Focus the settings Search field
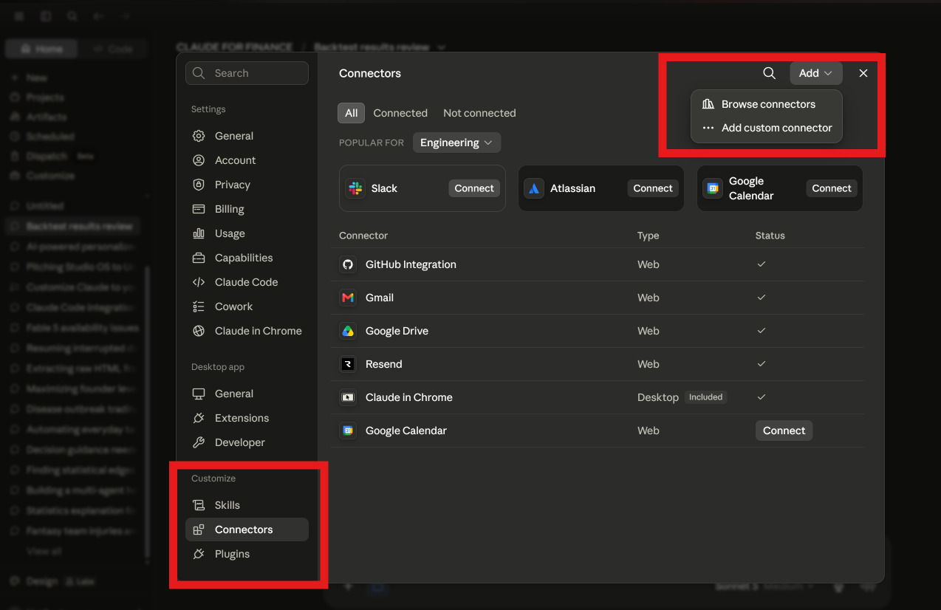 247,73
